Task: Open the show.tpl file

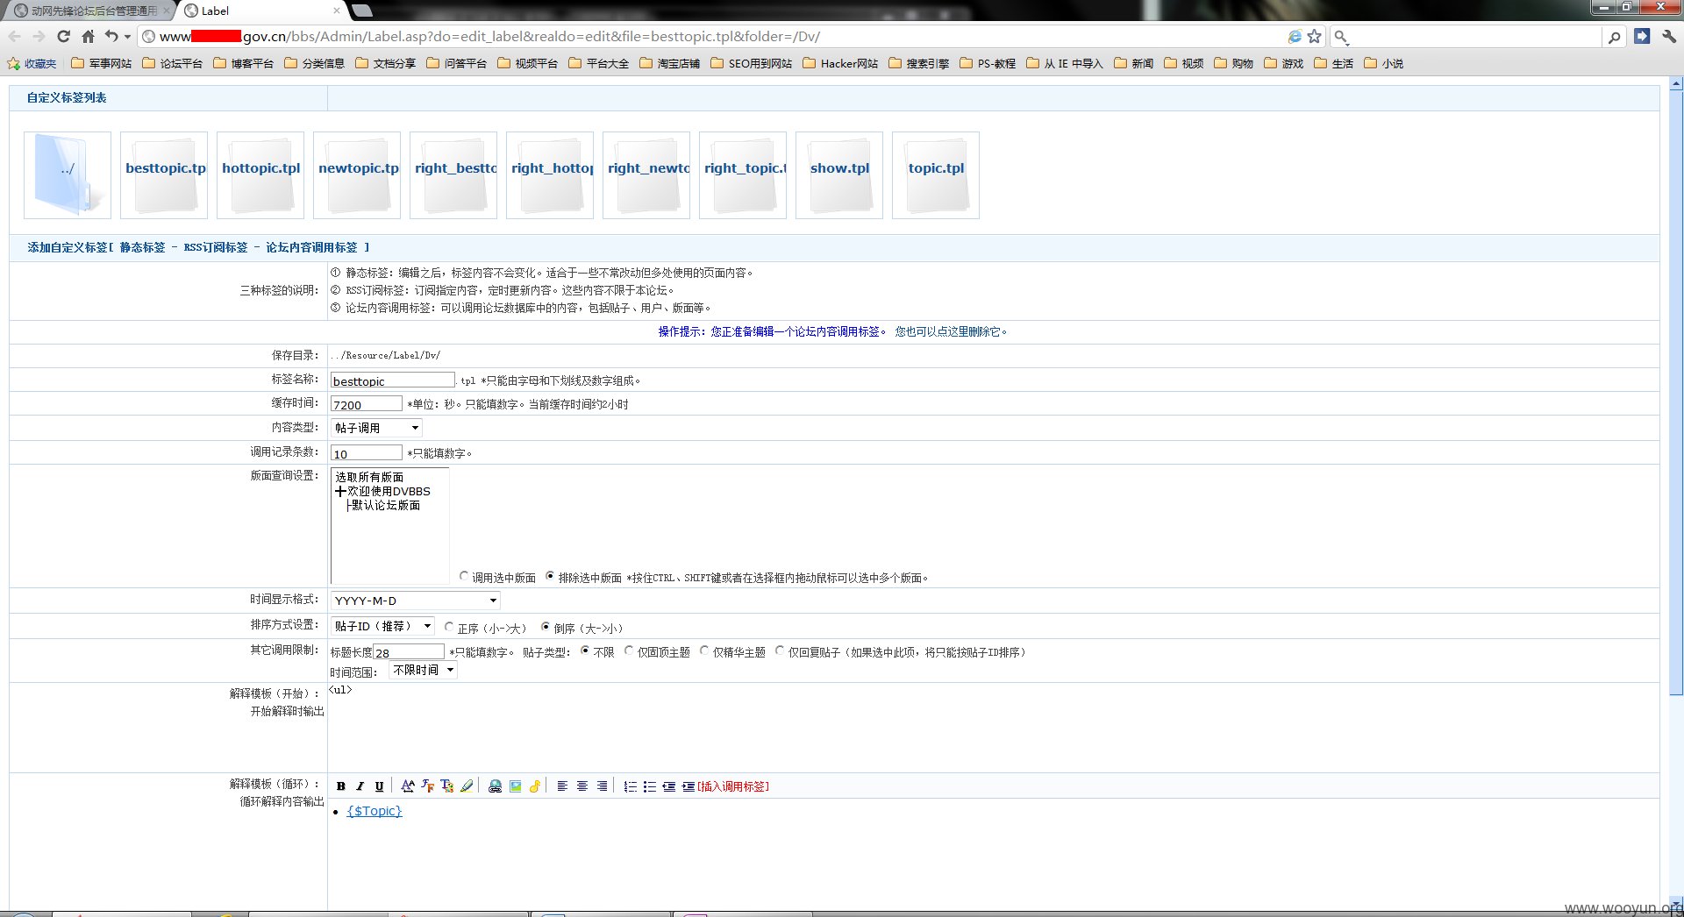Action: click(x=839, y=175)
